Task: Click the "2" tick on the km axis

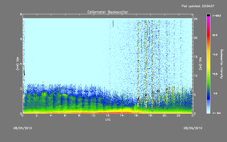Action: [x=21, y=89]
